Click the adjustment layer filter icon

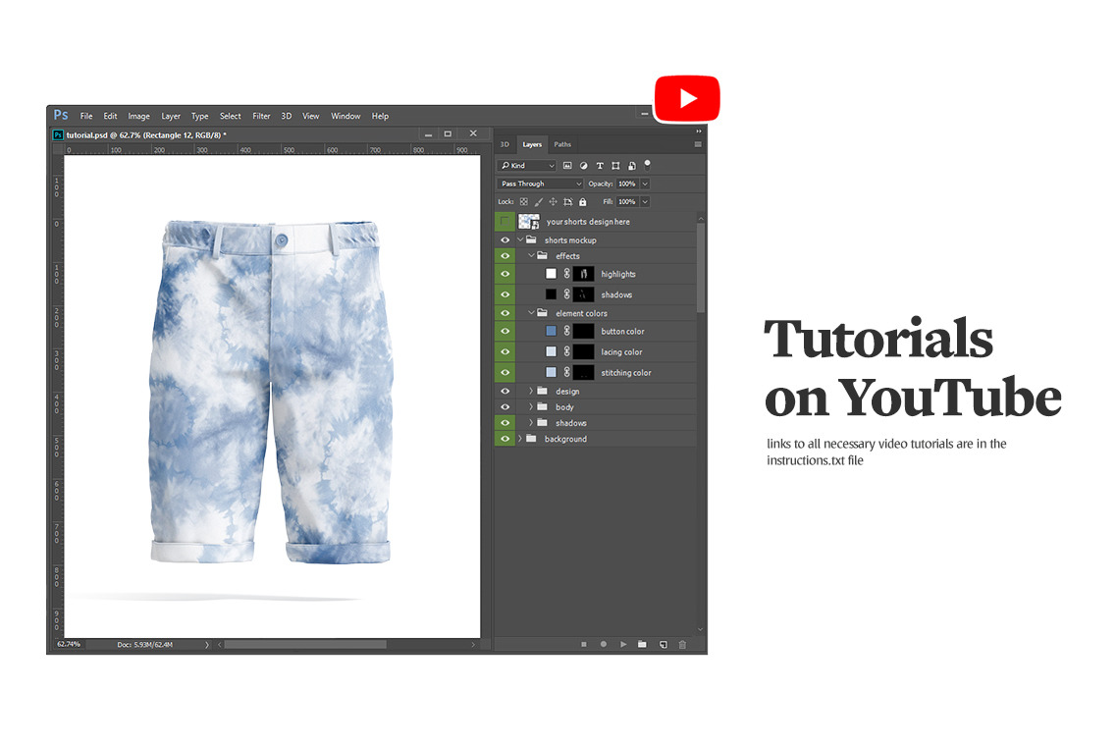583,166
